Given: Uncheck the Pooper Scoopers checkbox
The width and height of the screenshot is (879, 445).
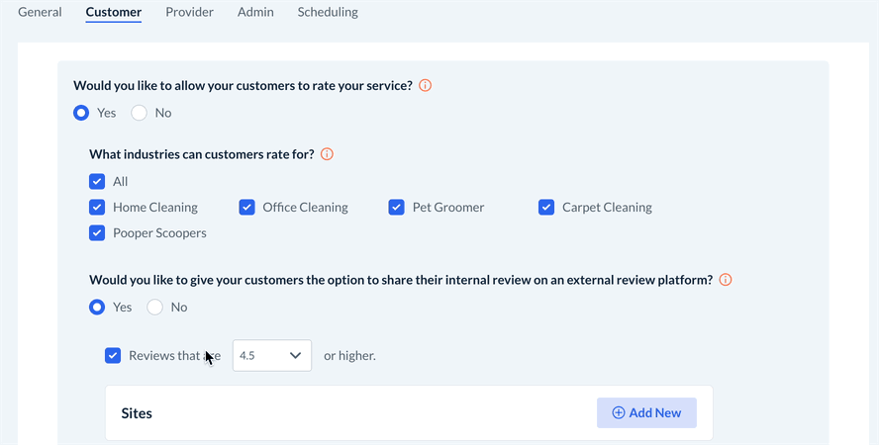Looking at the screenshot, I should click(97, 233).
